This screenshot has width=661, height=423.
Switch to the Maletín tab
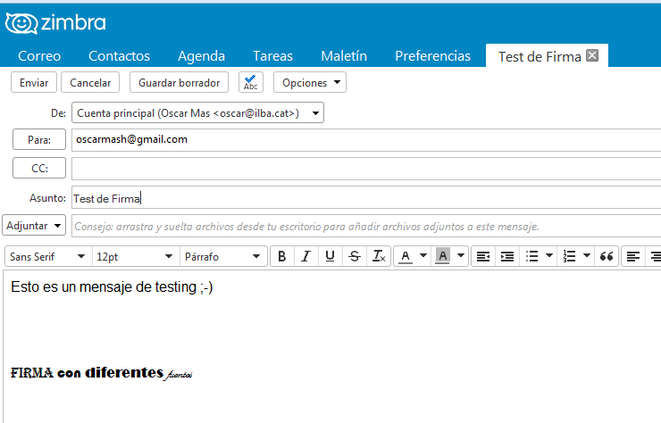(344, 55)
